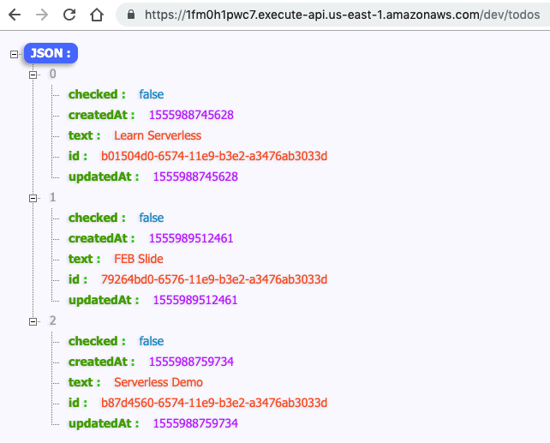Select the text value Learn Serverless
The width and height of the screenshot is (550, 443).
158,135
